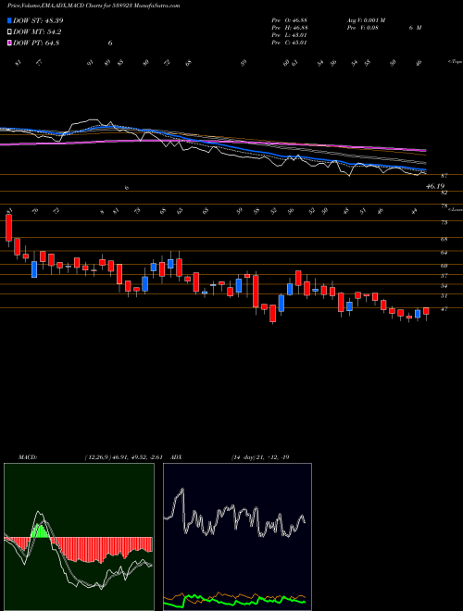The image size is (463, 611).
Task: Click the ADX (14 day) values text
Action: [x=259, y=457]
